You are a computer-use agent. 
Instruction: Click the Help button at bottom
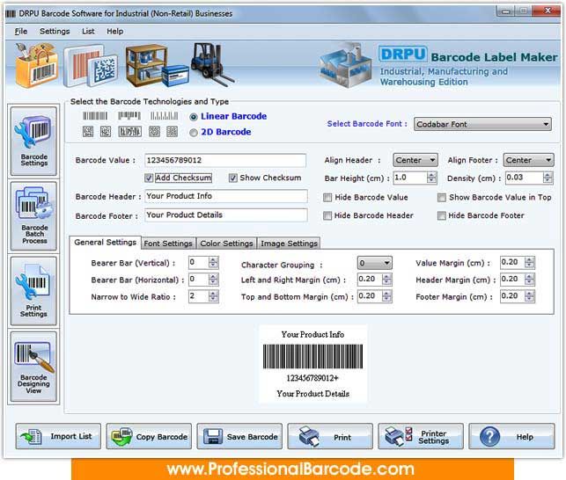[511, 436]
